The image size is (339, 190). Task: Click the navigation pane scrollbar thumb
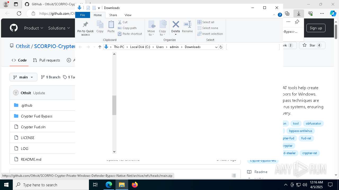[114, 105]
